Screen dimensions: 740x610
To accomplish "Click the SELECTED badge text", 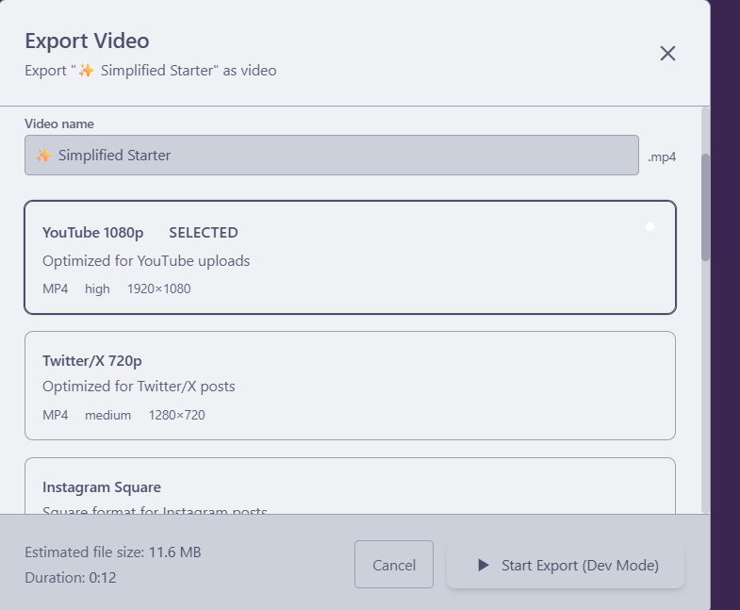I will pos(204,233).
